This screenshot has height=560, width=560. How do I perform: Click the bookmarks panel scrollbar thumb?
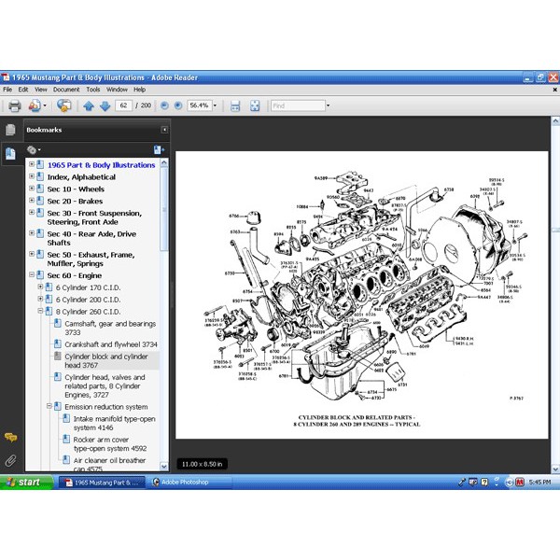tap(164, 209)
